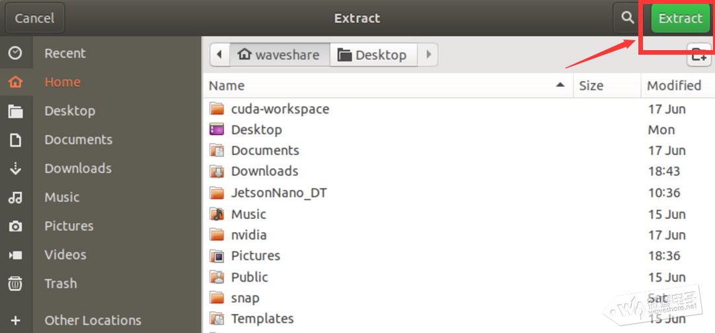Sort files by the Name column
715x333 pixels.
point(387,86)
